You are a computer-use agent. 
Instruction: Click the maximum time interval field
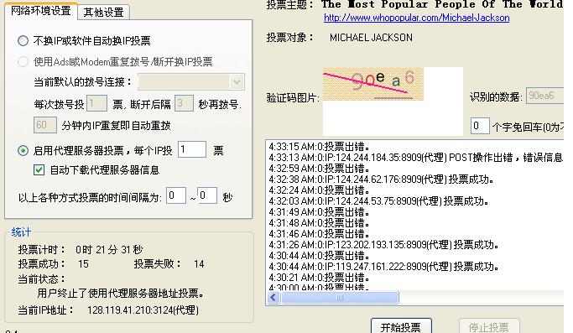point(207,195)
